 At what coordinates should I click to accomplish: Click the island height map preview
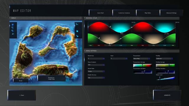pos(46,53)
